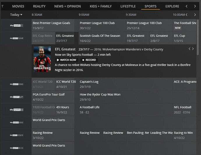The image size is (201, 155).
Task: Select Leading The Way listing
Action: coord(161,135)
